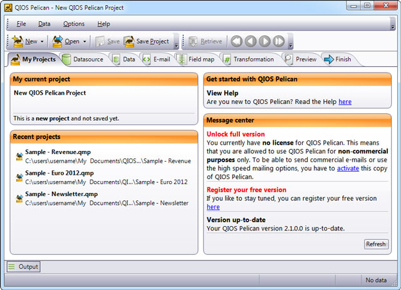Click the Sample - Revenue file path text
The image size is (401, 290).
pos(108,161)
